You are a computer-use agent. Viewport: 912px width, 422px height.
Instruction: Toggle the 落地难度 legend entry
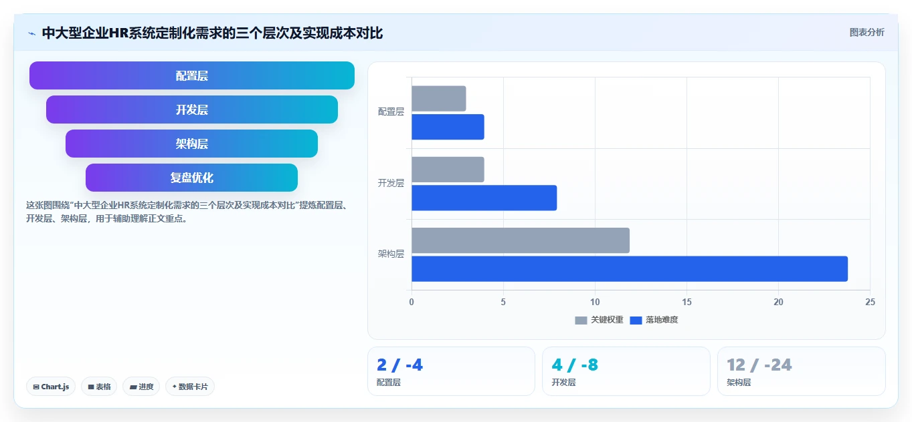click(654, 320)
